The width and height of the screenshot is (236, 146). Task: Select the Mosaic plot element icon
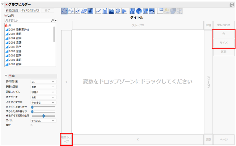point(152,11)
